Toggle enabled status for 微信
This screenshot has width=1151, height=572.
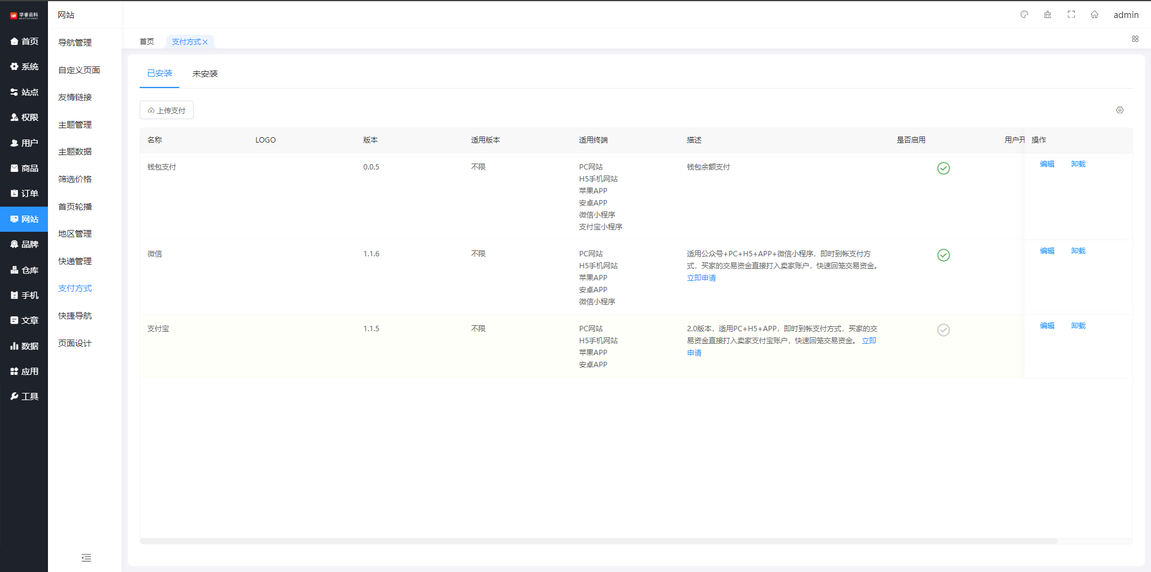coord(944,255)
